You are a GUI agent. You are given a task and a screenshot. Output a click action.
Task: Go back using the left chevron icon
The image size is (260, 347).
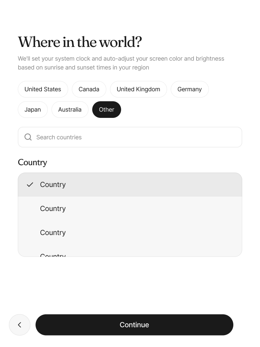click(20, 325)
